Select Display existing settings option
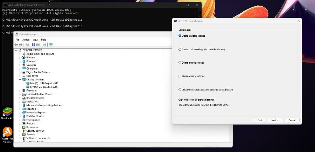The width and height of the screenshot is (315, 152). coord(191,76)
